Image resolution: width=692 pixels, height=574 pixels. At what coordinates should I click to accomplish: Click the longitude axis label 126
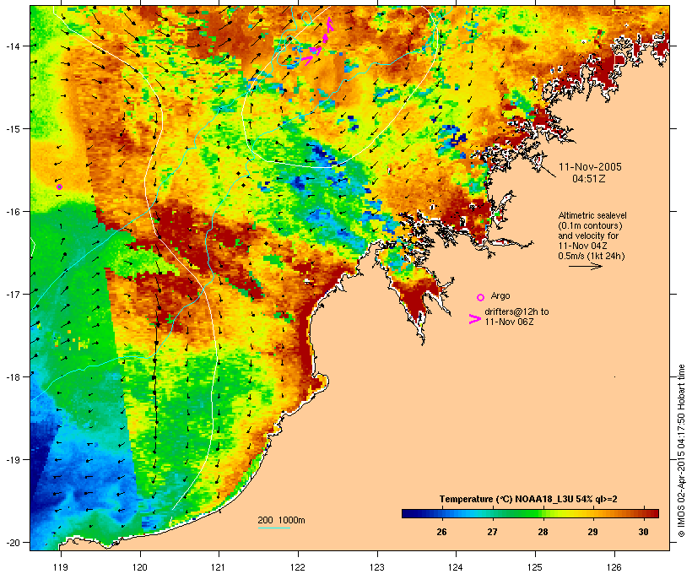click(614, 567)
